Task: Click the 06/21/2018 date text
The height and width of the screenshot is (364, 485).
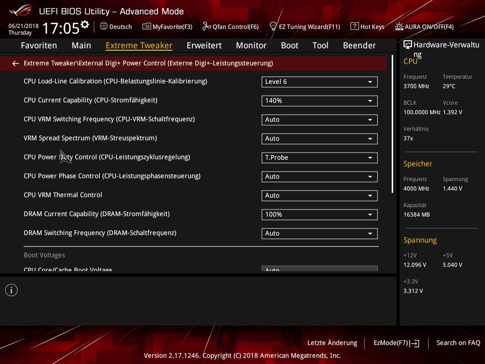Action: [24, 26]
